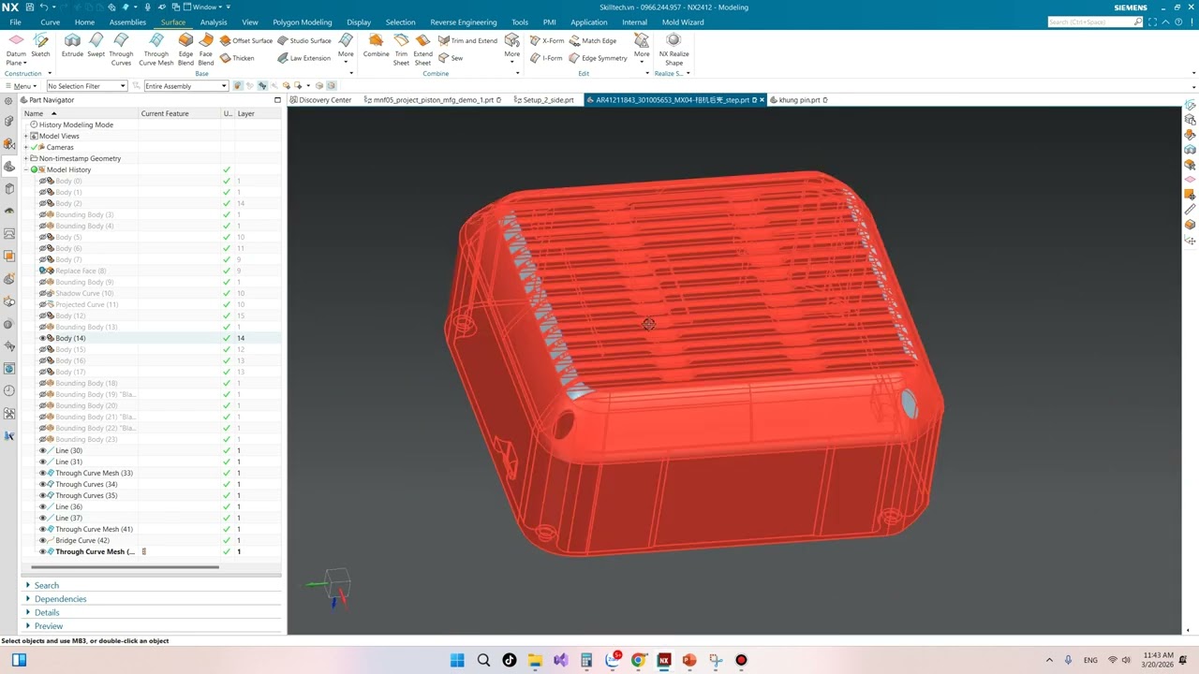The width and height of the screenshot is (1199, 674).
Task: Open the Polygon Modeling ribbon tab
Action: pos(303,22)
